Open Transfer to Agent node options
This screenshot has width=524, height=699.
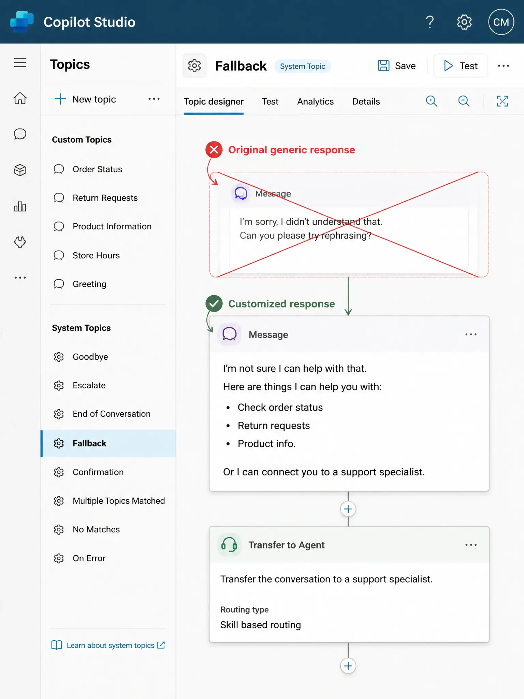coord(471,545)
